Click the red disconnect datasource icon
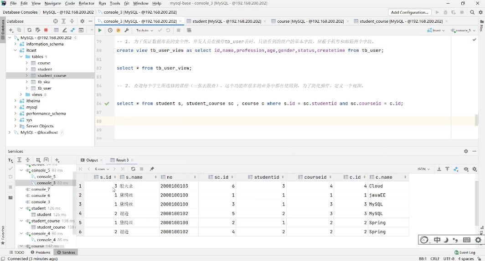Screen dimensions: 485x261 click(x=46, y=30)
